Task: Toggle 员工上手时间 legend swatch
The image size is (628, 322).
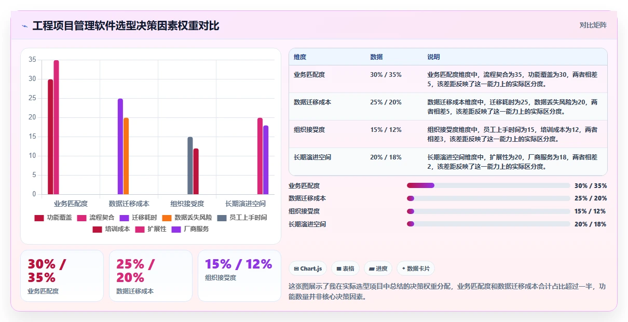Action: (222, 218)
